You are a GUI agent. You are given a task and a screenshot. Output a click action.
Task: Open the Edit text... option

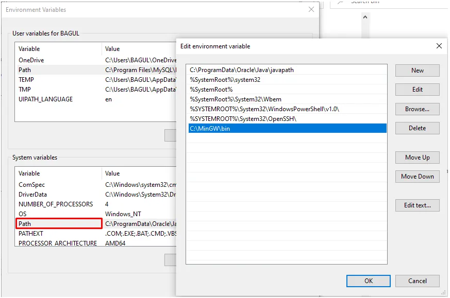pyautogui.click(x=417, y=205)
